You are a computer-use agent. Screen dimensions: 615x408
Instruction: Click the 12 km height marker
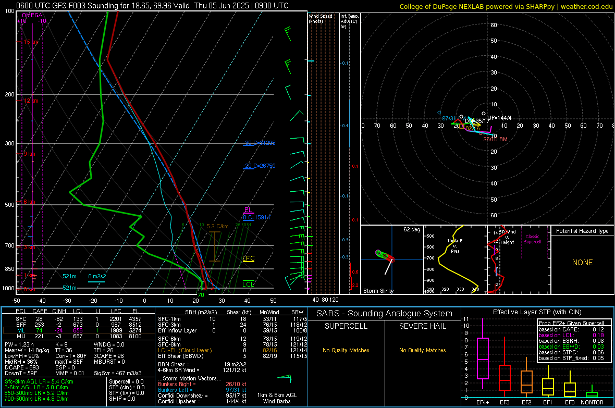click(31, 101)
